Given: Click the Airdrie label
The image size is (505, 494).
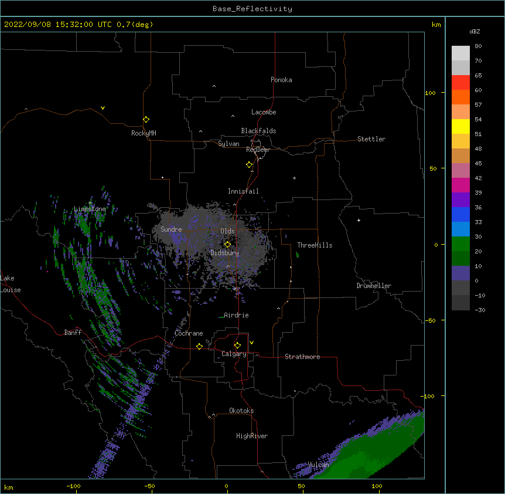Looking at the screenshot, I should point(237,315).
